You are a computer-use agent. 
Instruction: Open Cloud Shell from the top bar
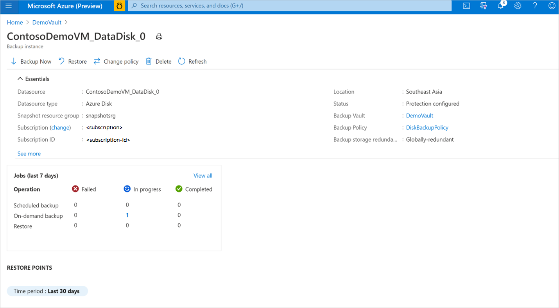click(466, 6)
